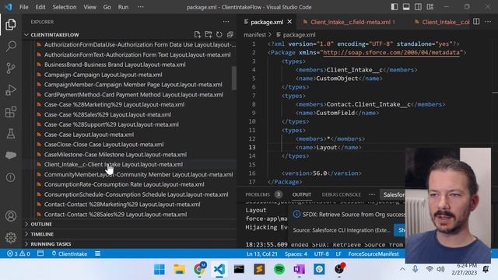Click errors and warnings count in status bar
This screenshot has width=498, height=280.
pos(19,254)
